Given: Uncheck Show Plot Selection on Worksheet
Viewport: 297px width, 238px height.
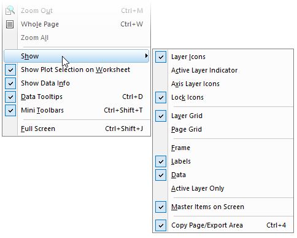Looking at the screenshot, I should [10, 69].
